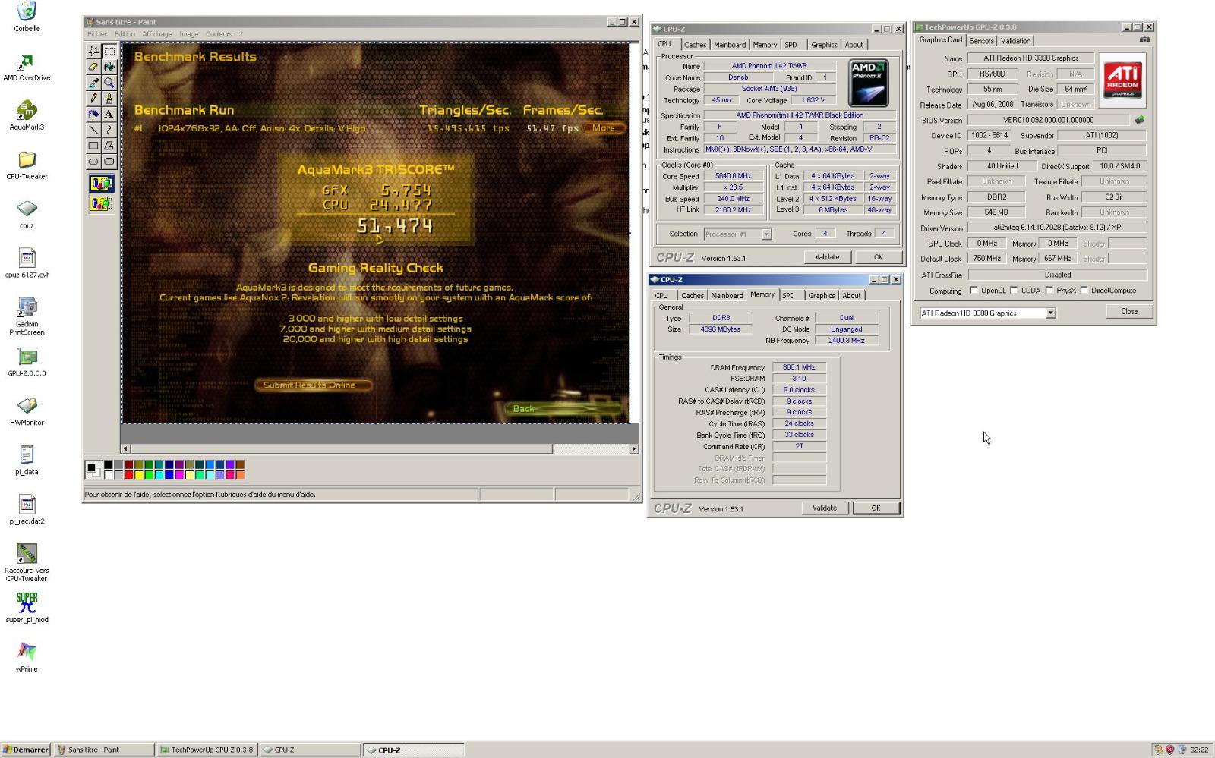Select the Fill With Color bucket tool
1215x758 pixels.
(x=109, y=67)
